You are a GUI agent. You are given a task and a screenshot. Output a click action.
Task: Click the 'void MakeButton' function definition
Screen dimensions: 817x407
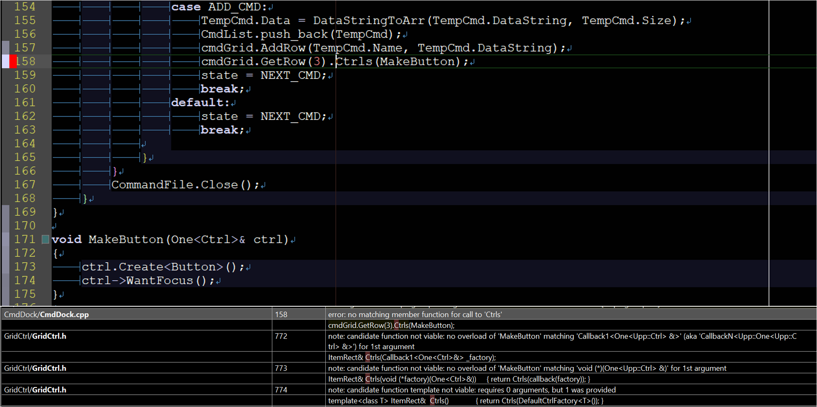point(126,239)
